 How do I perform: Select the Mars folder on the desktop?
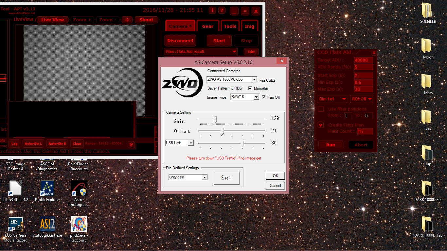(428, 84)
